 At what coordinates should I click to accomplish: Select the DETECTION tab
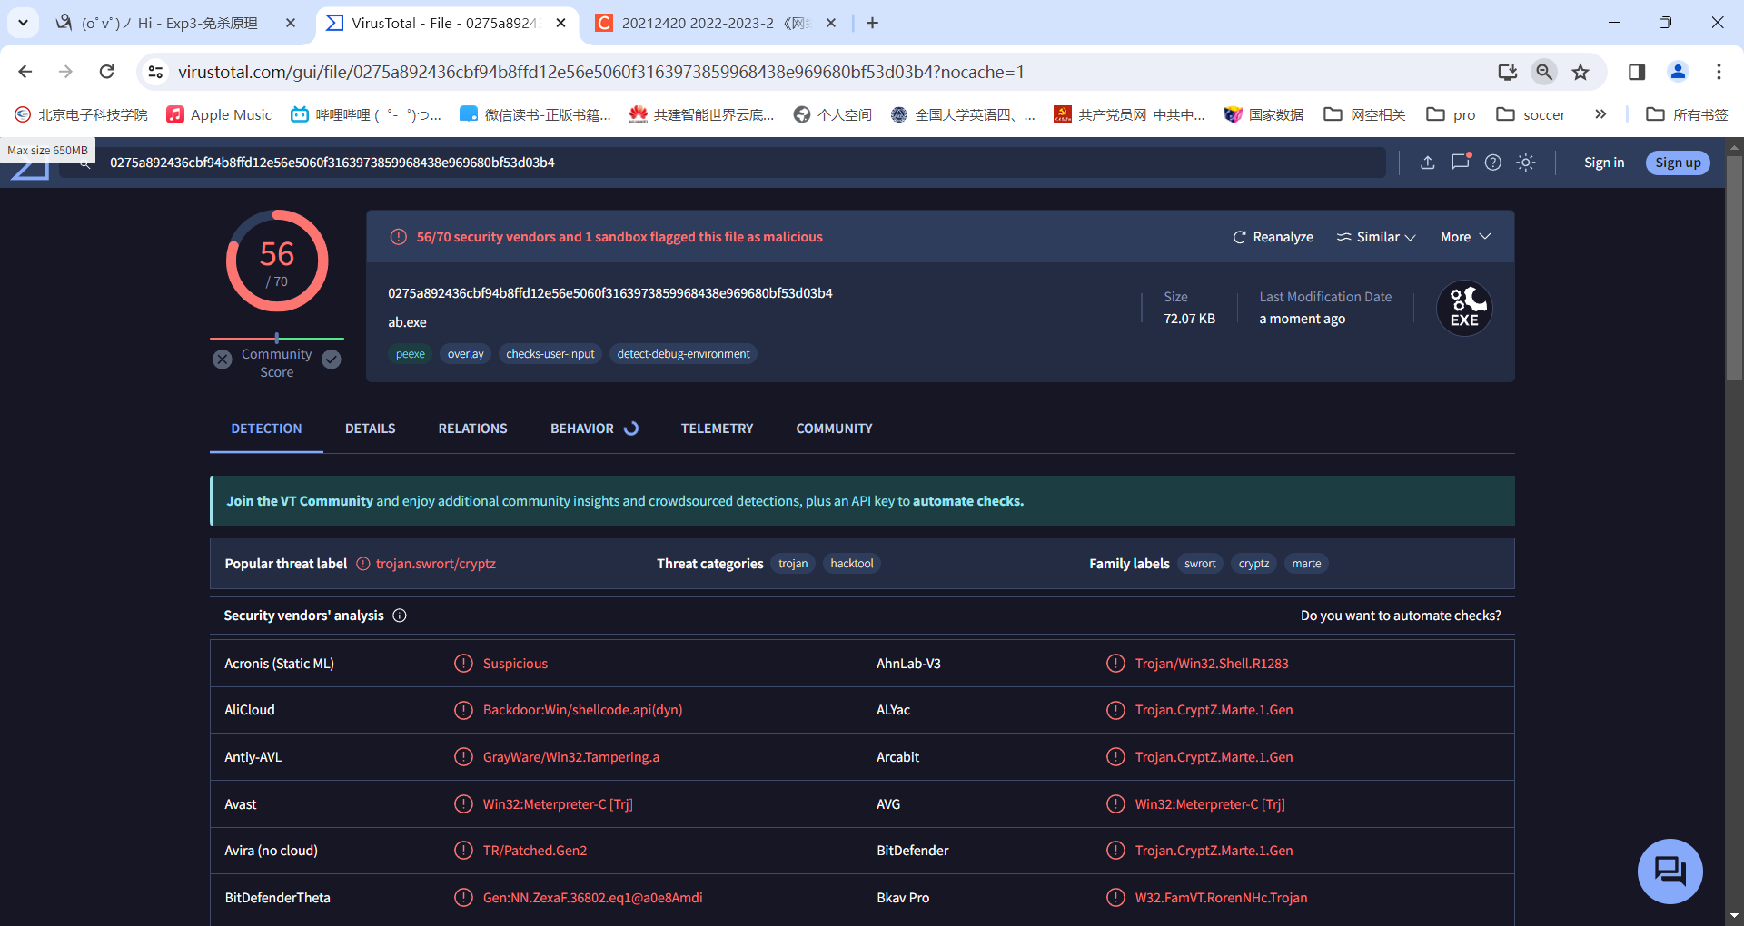266,429
